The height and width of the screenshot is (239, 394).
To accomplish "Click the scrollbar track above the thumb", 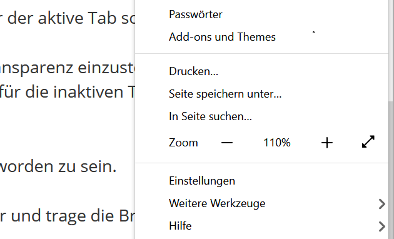I will point(391,50).
